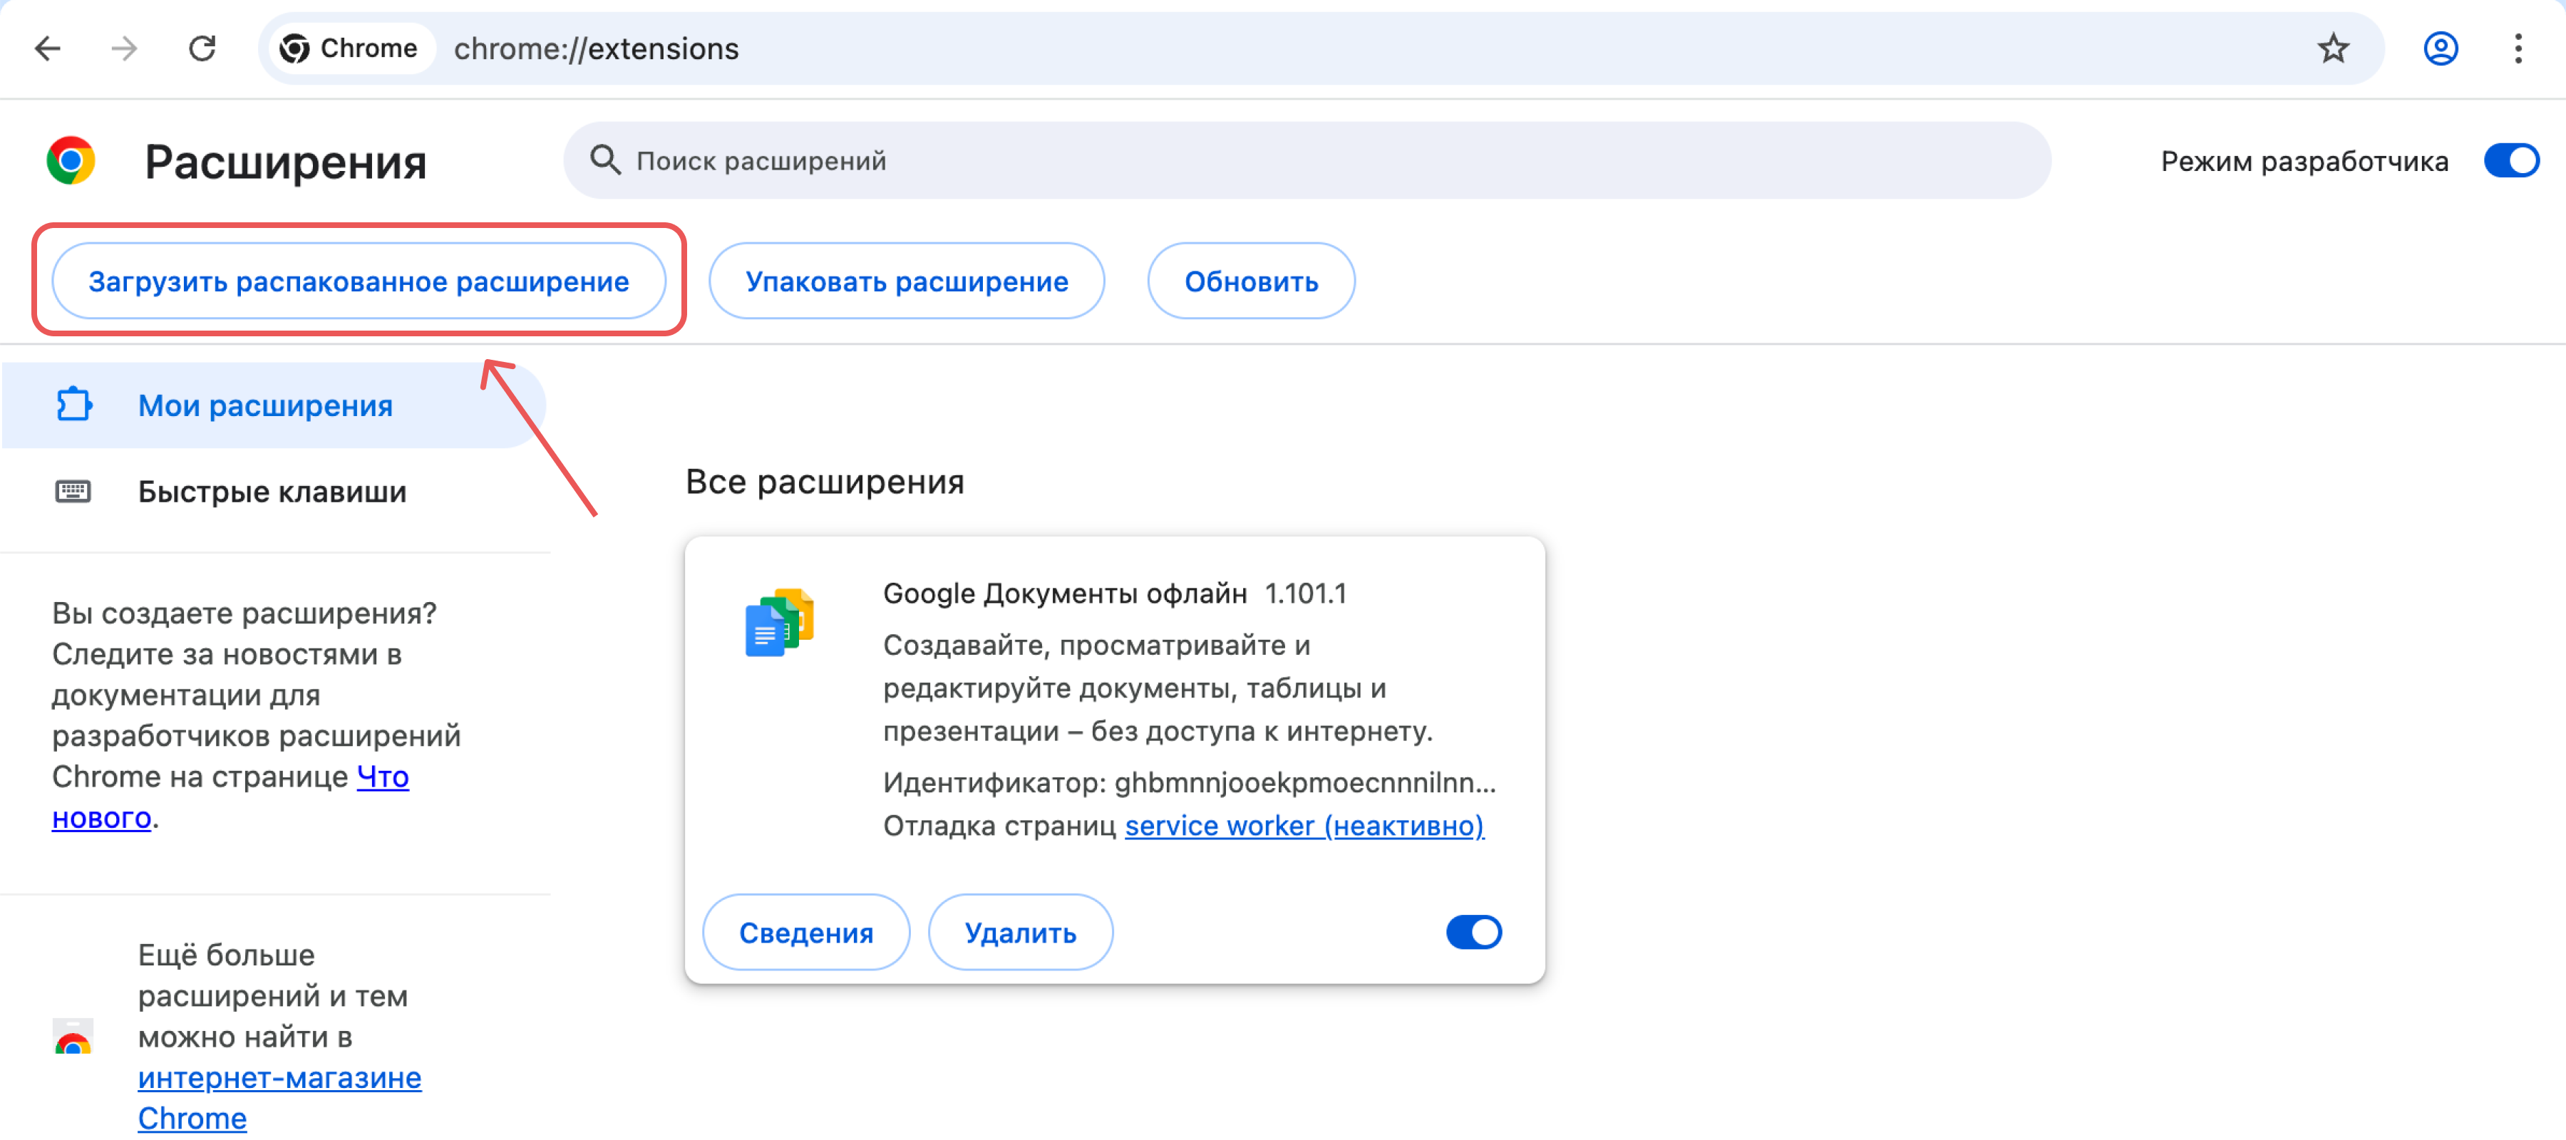
Task: Click the browser forward arrow
Action: [125, 48]
